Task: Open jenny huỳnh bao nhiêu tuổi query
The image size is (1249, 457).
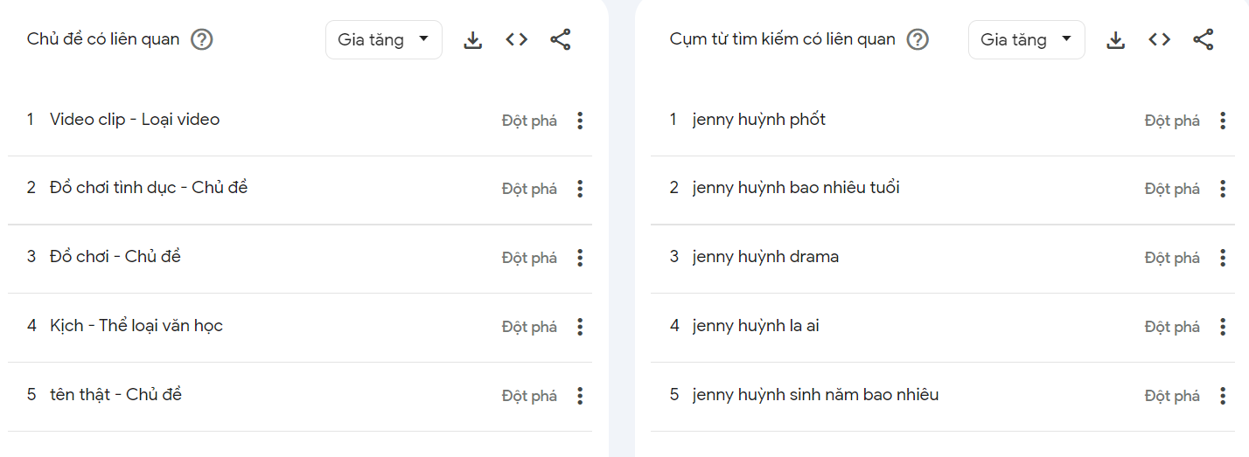Action: pyautogui.click(x=796, y=188)
